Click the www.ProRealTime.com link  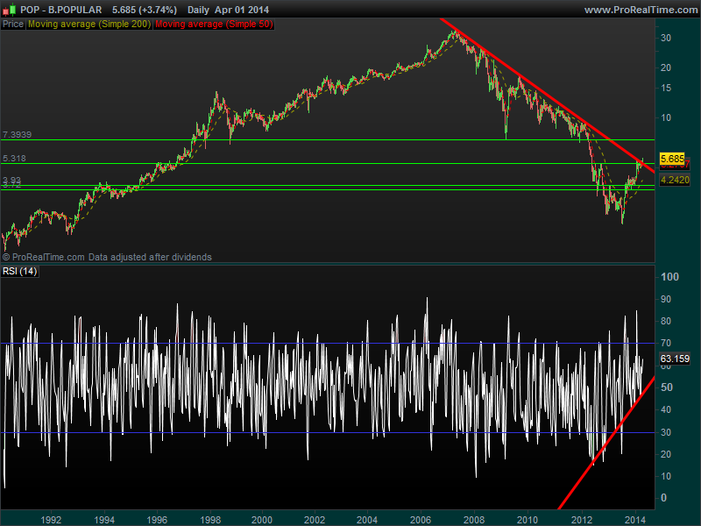point(641,10)
